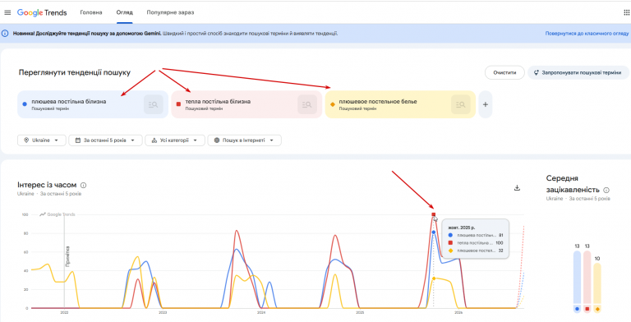Open the Популярне зараз tab

(x=170, y=12)
